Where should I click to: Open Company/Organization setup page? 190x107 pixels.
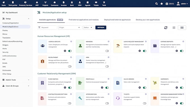click(x=11, y=23)
